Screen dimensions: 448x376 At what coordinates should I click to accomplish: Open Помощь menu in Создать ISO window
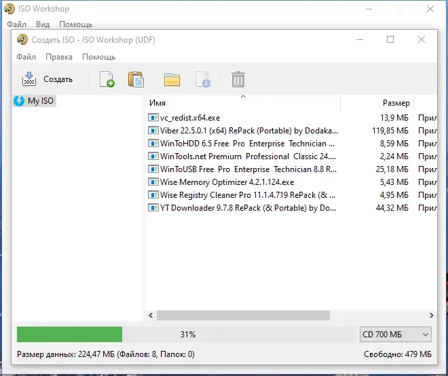tap(98, 57)
